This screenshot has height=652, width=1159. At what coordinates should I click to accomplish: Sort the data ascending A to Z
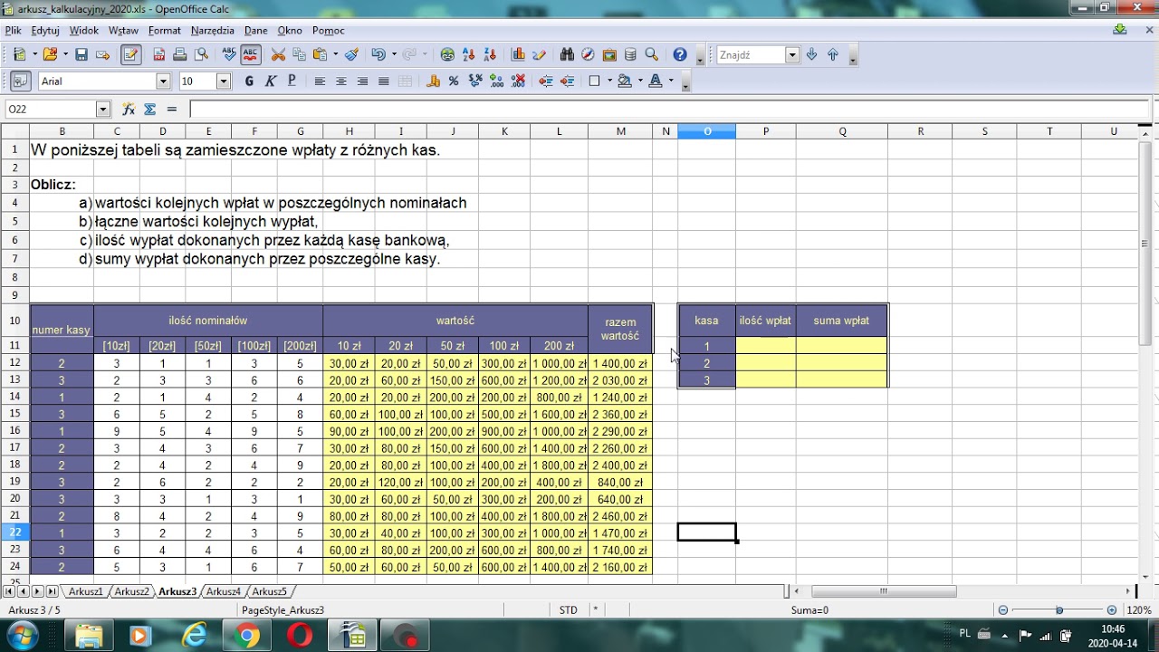click(x=469, y=54)
